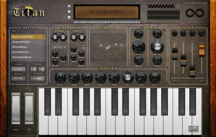The height and width of the screenshot is (137, 216).
Task: Click the REL knob in Perform
Action: [87, 77]
